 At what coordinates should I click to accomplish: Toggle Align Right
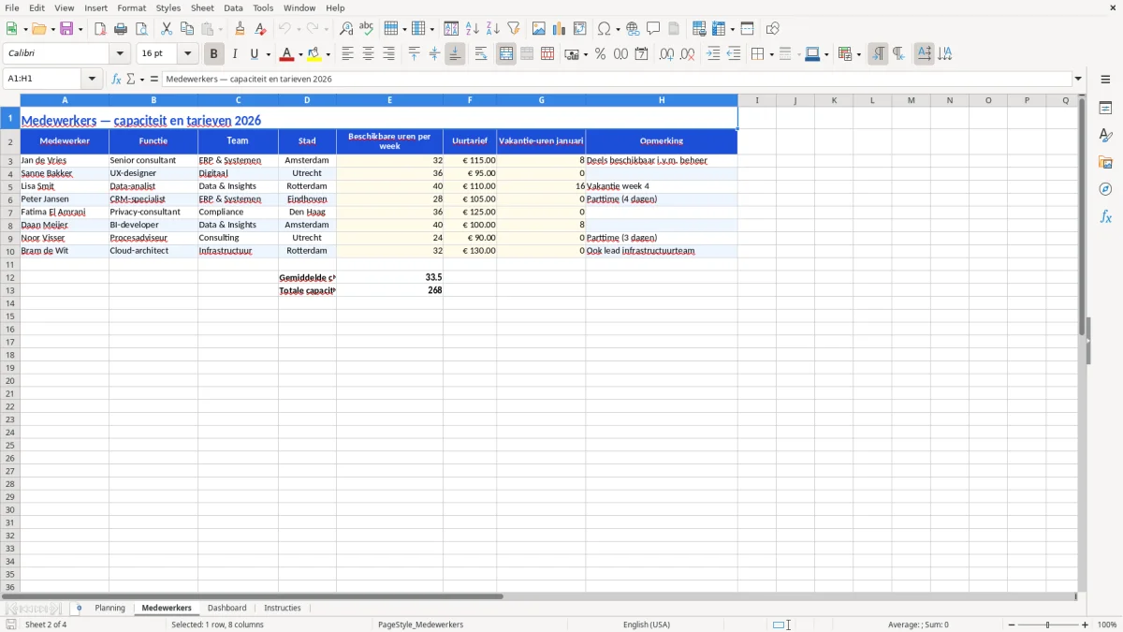(388, 54)
